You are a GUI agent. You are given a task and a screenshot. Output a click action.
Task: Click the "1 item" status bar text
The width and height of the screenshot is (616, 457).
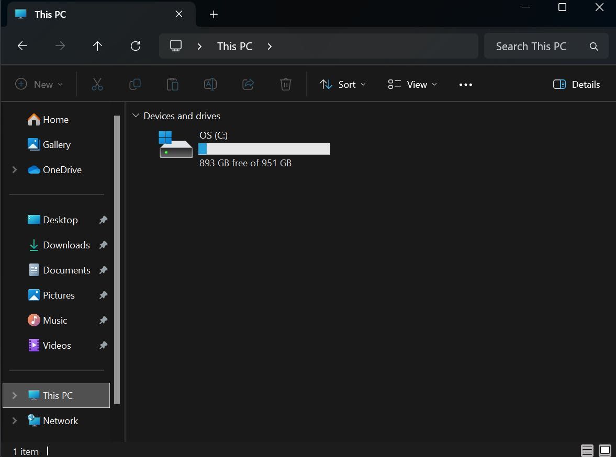coord(26,451)
